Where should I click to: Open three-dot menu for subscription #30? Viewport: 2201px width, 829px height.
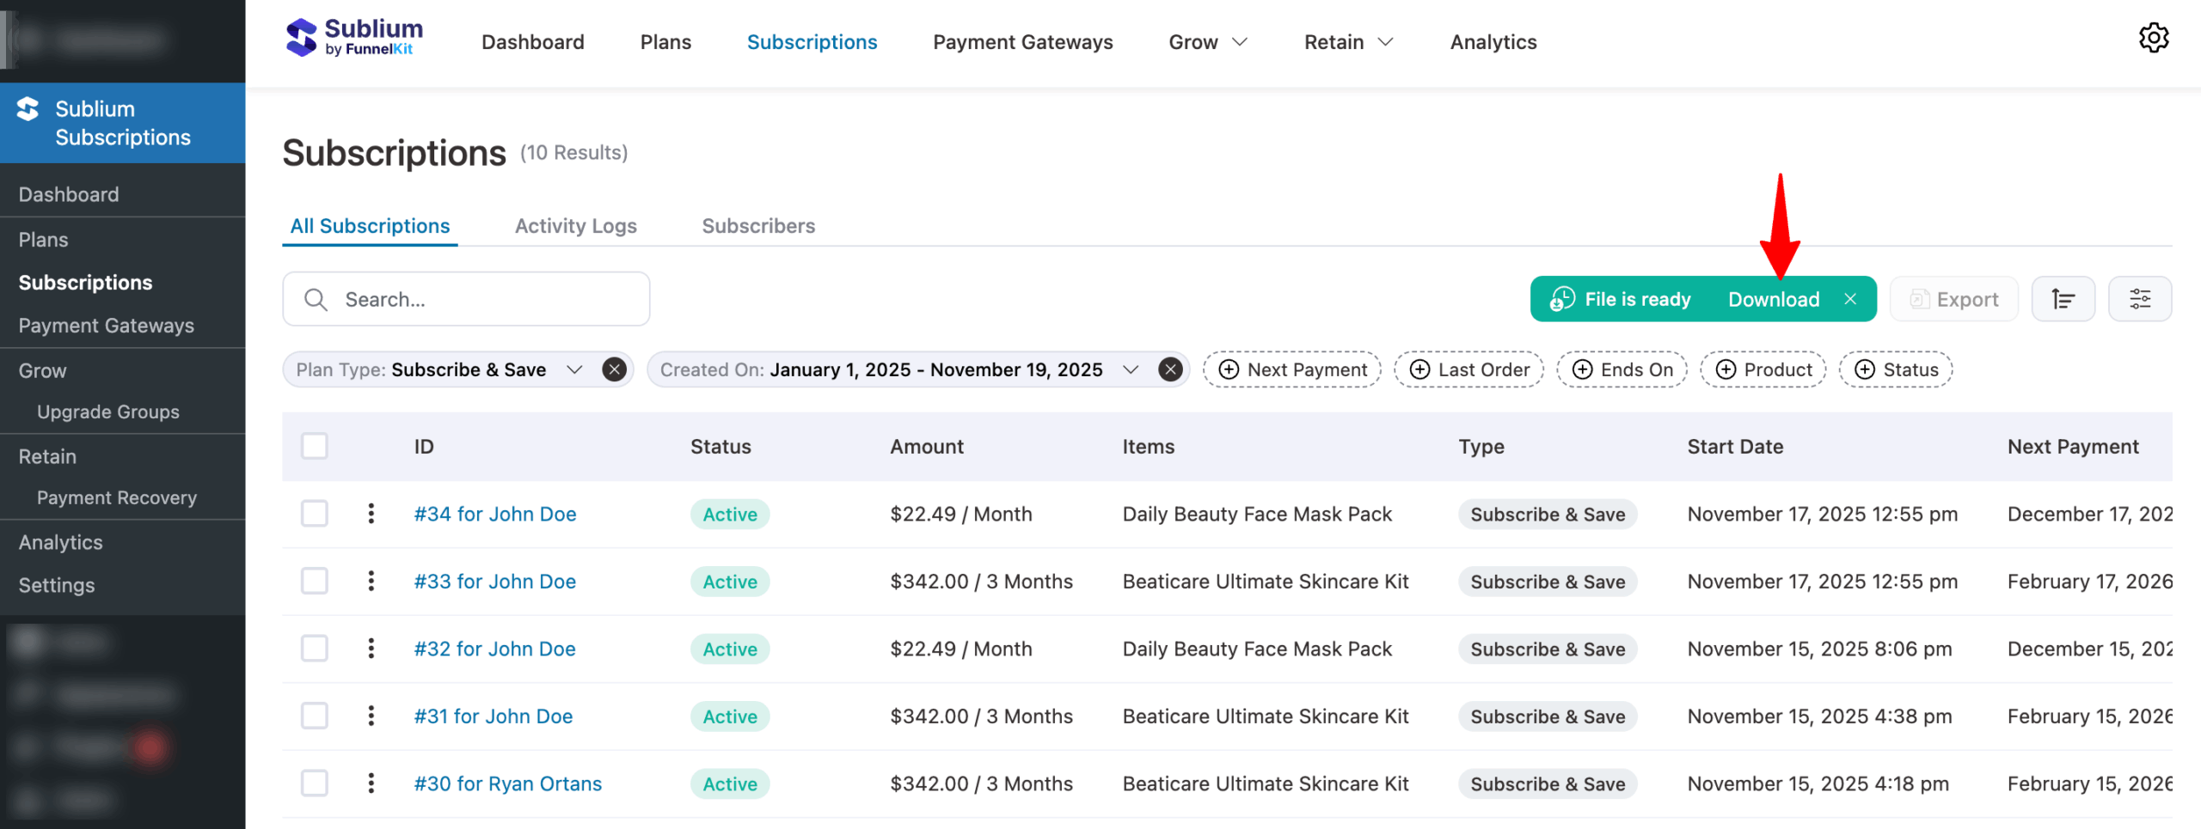coord(371,783)
